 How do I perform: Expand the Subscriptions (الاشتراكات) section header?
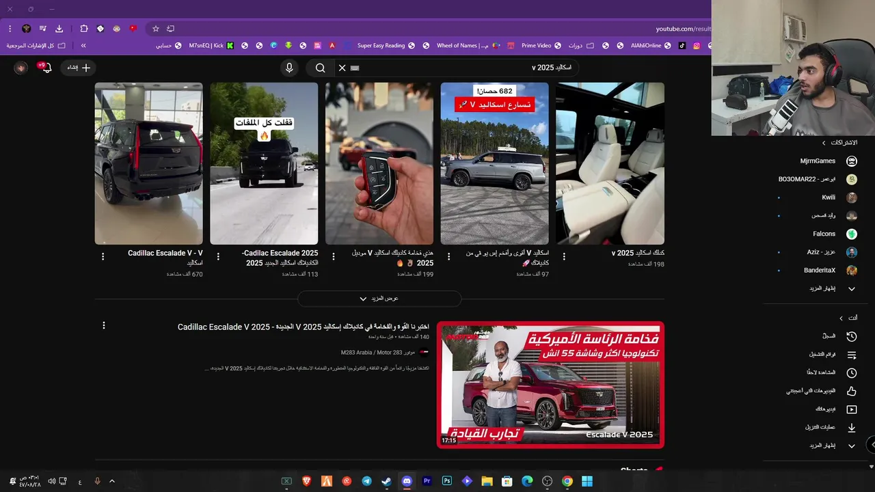[839, 143]
